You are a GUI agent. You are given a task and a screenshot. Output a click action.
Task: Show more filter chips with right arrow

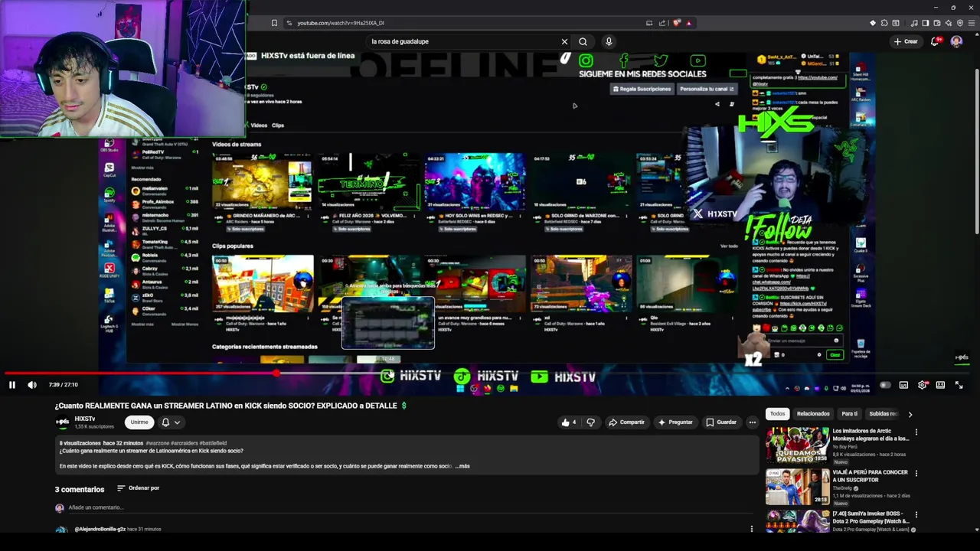pos(910,414)
